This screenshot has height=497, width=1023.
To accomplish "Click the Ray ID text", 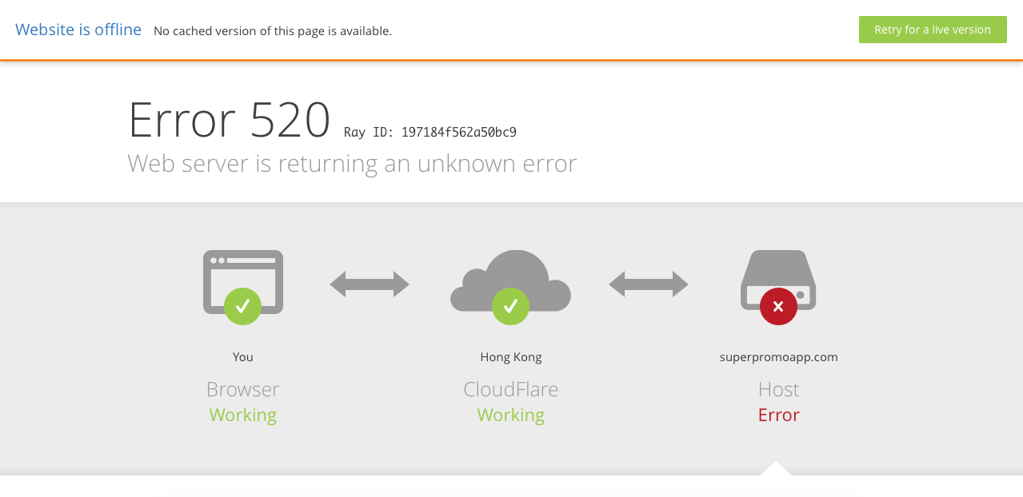I will (430, 132).
